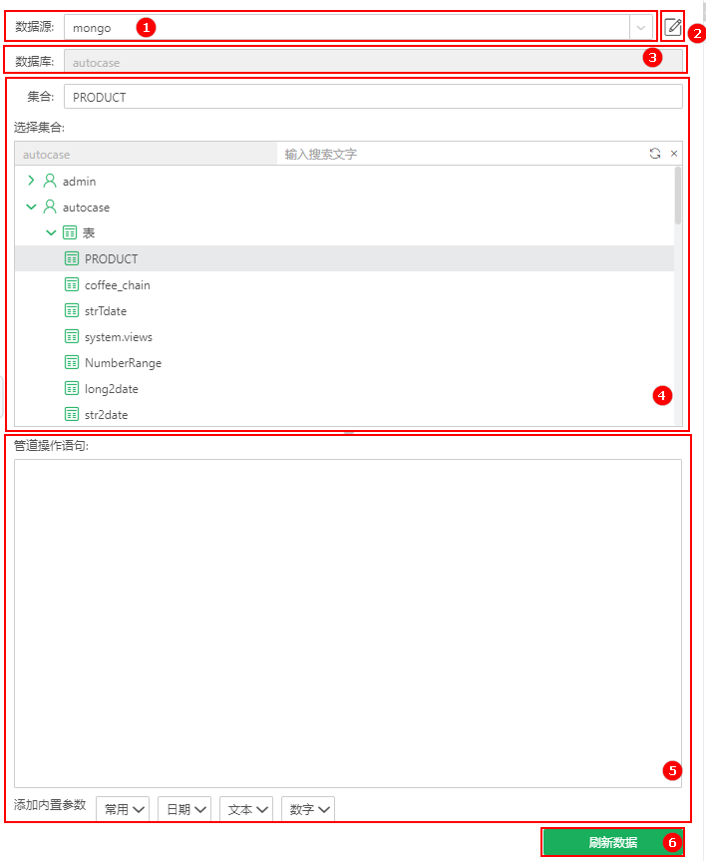Viewport: 706px width, 861px height.
Task: Select the strTdate collection
Action: tap(106, 311)
